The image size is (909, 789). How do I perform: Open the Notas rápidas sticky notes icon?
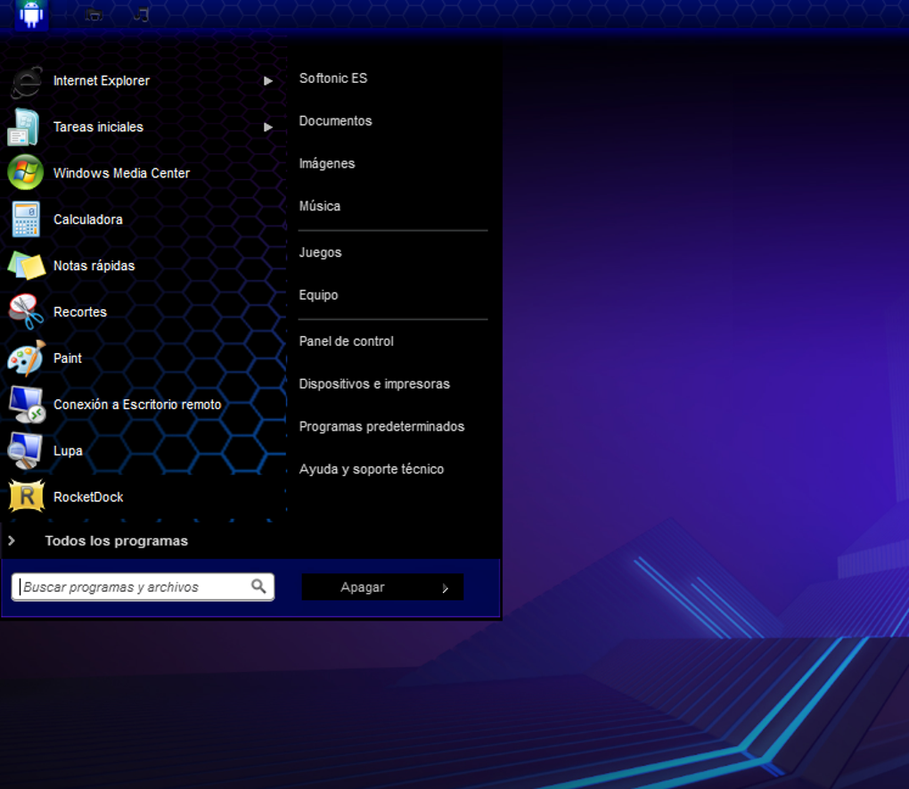click(x=26, y=266)
